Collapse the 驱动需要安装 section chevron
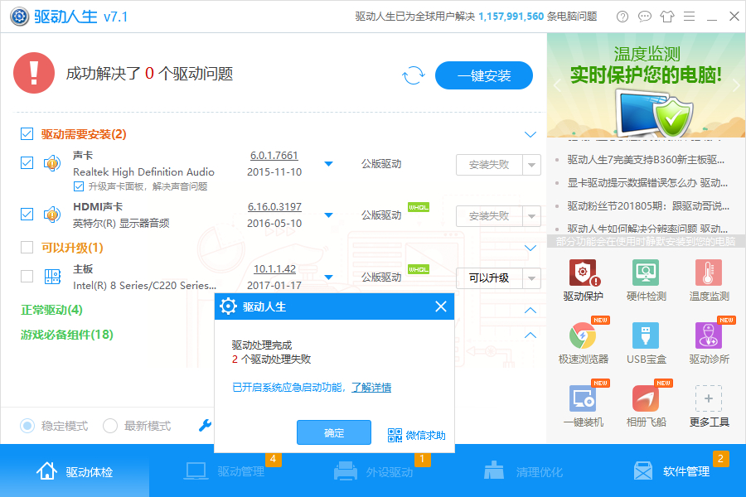Viewport: 746px width, 497px height. (x=530, y=134)
